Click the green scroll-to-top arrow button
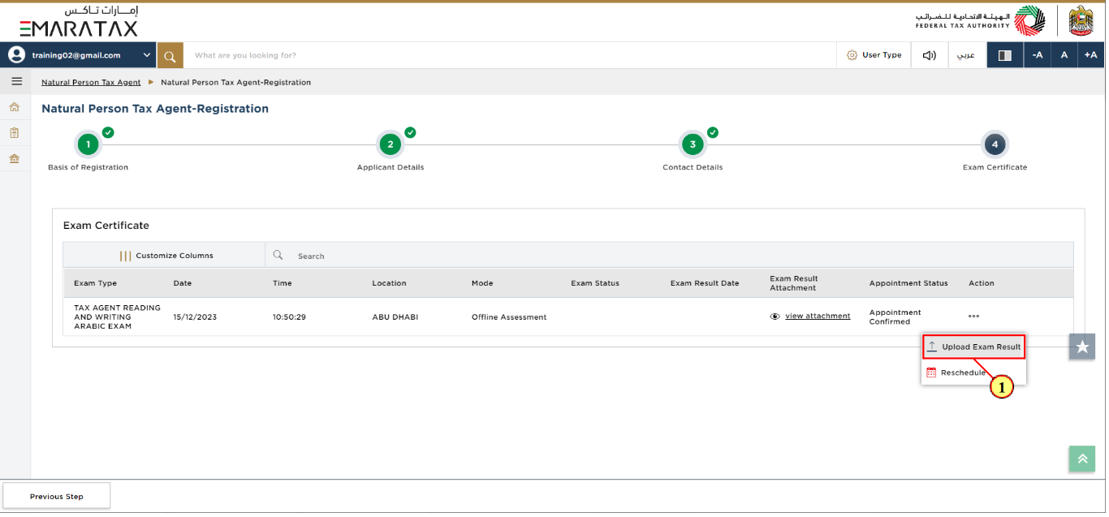This screenshot has width=1109, height=517. pyautogui.click(x=1082, y=459)
